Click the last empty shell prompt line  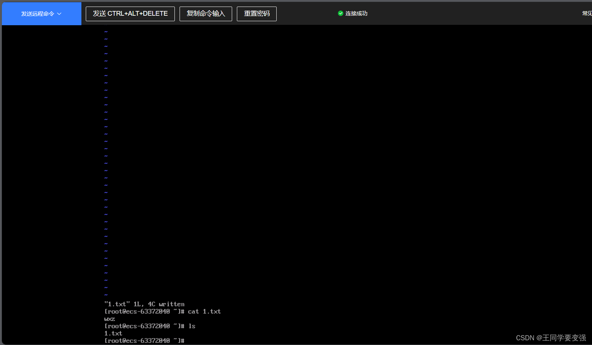pyautogui.click(x=145, y=341)
